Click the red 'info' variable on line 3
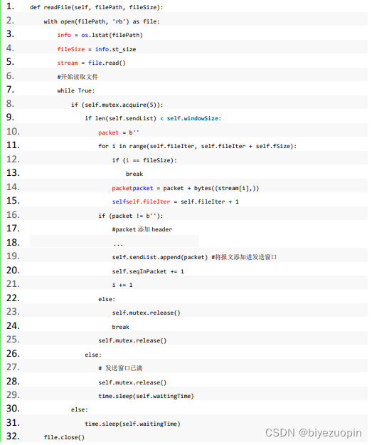 (x=64, y=35)
